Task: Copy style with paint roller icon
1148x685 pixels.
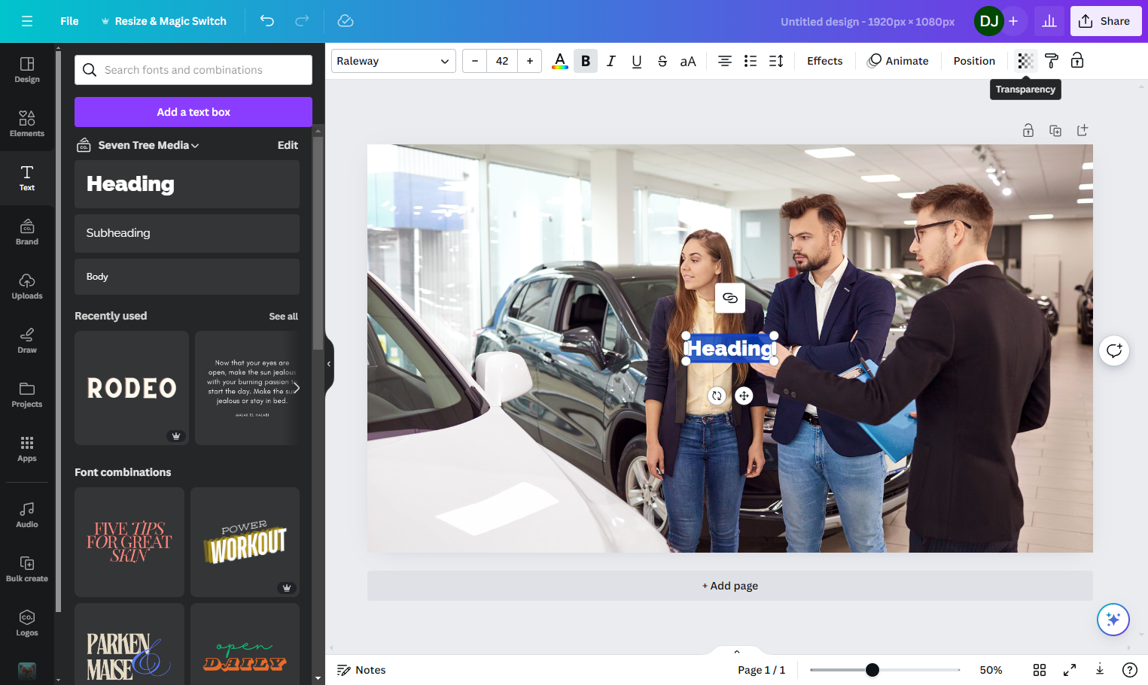Action: click(x=1052, y=61)
